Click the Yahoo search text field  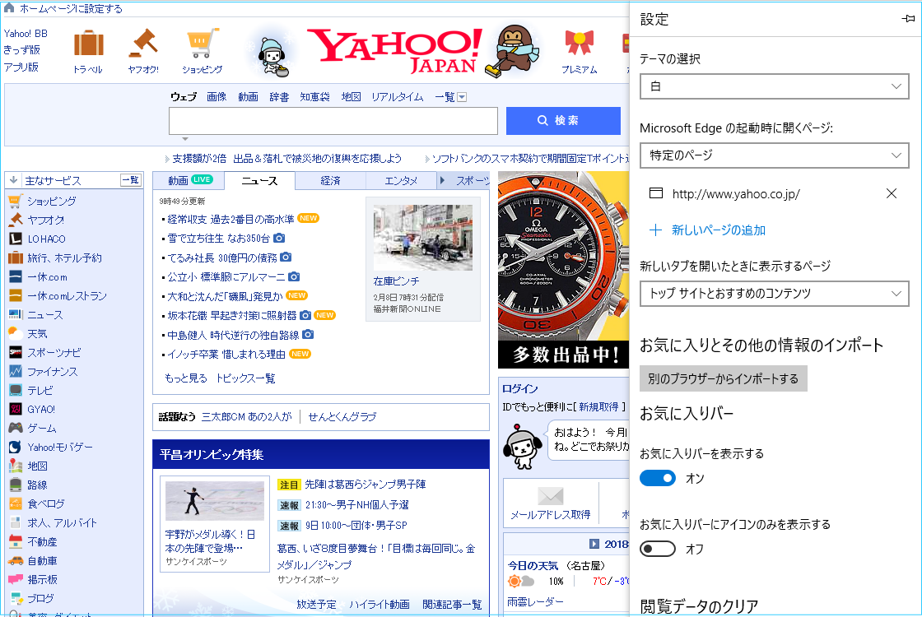(333, 120)
